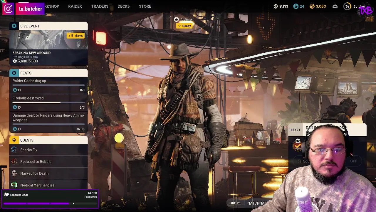Click the 2/3 feat counter
Image resolution: width=376 pixels, height=212 pixels.
click(x=82, y=107)
